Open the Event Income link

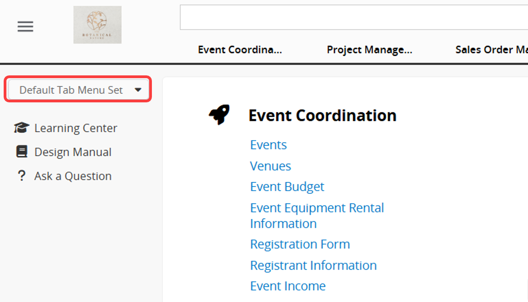tap(288, 286)
